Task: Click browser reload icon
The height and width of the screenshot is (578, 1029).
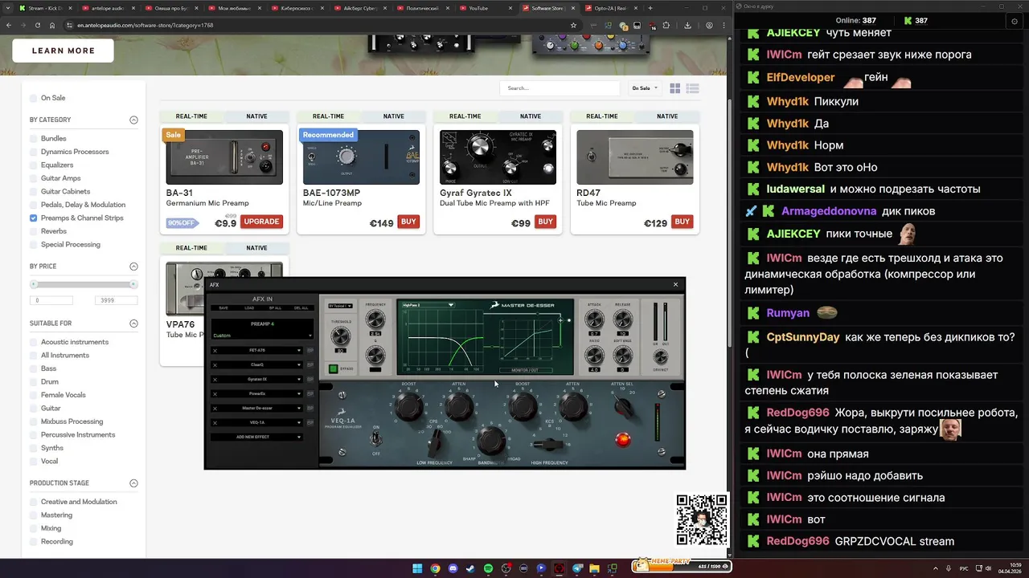Action: click(37, 25)
